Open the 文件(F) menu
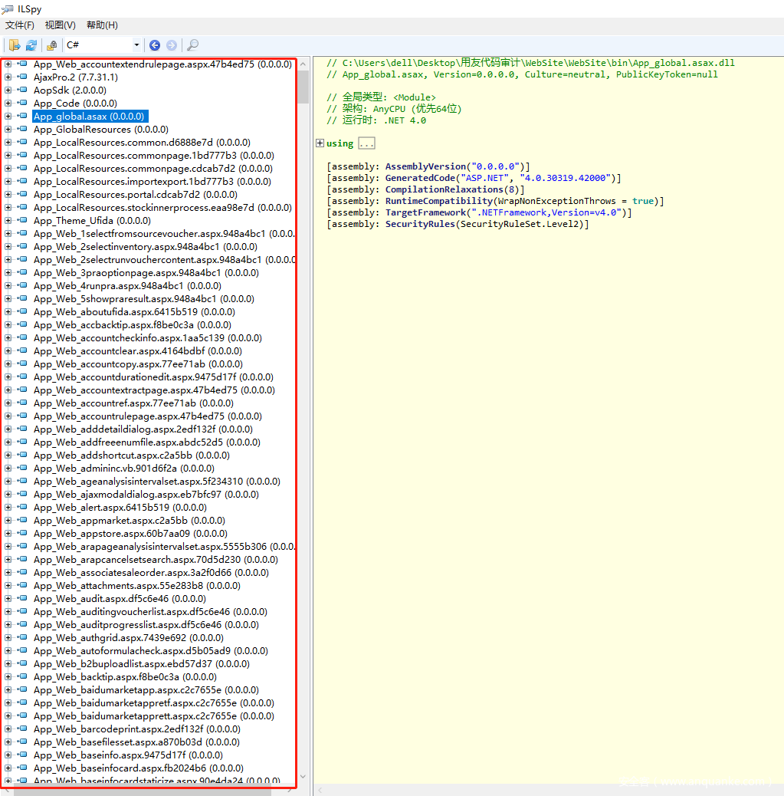 tap(20, 25)
